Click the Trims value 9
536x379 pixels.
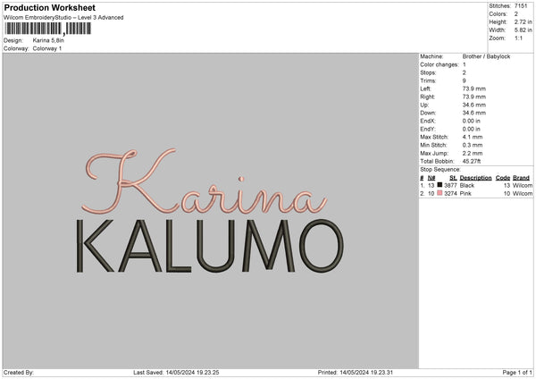click(x=465, y=80)
